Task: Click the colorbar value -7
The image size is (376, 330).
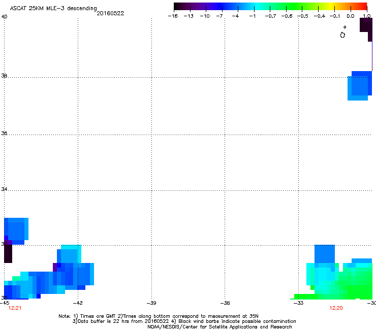Action: pos(220,16)
